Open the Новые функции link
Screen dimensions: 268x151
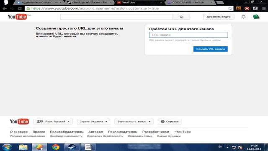pos(169,136)
